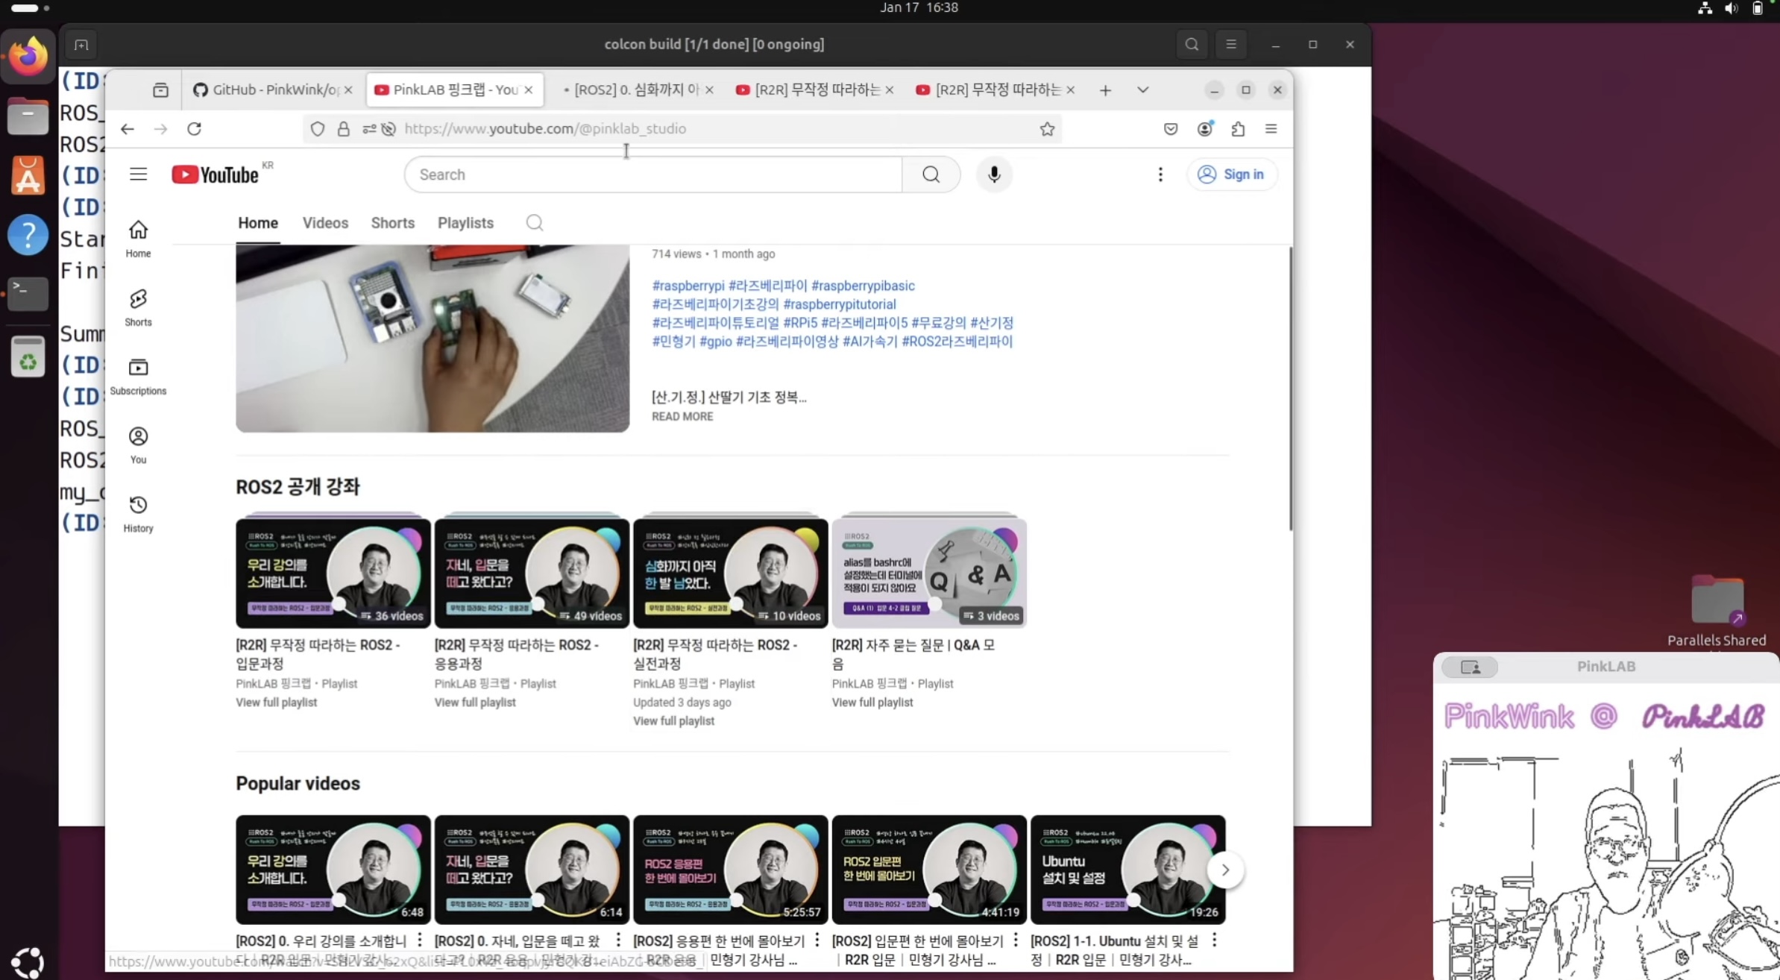Click the YouTube search input field
This screenshot has height=980, width=1780.
pos(652,175)
